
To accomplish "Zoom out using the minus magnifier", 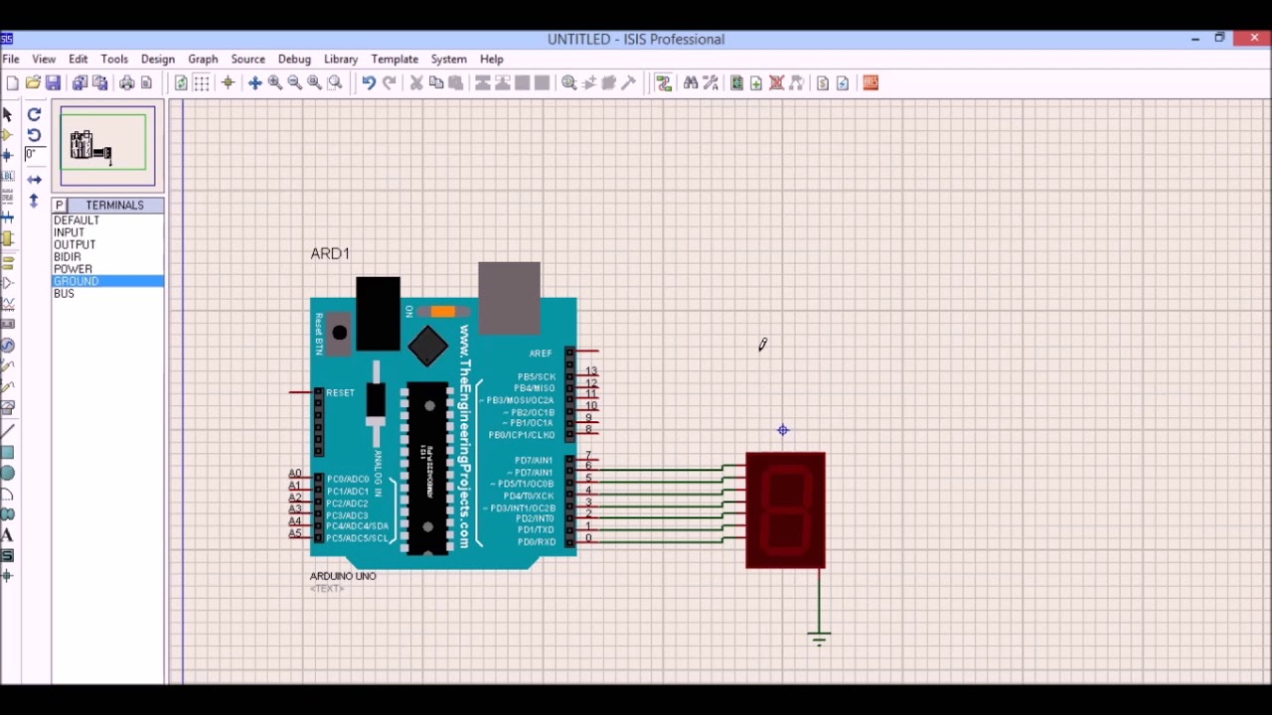I will pyautogui.click(x=295, y=83).
